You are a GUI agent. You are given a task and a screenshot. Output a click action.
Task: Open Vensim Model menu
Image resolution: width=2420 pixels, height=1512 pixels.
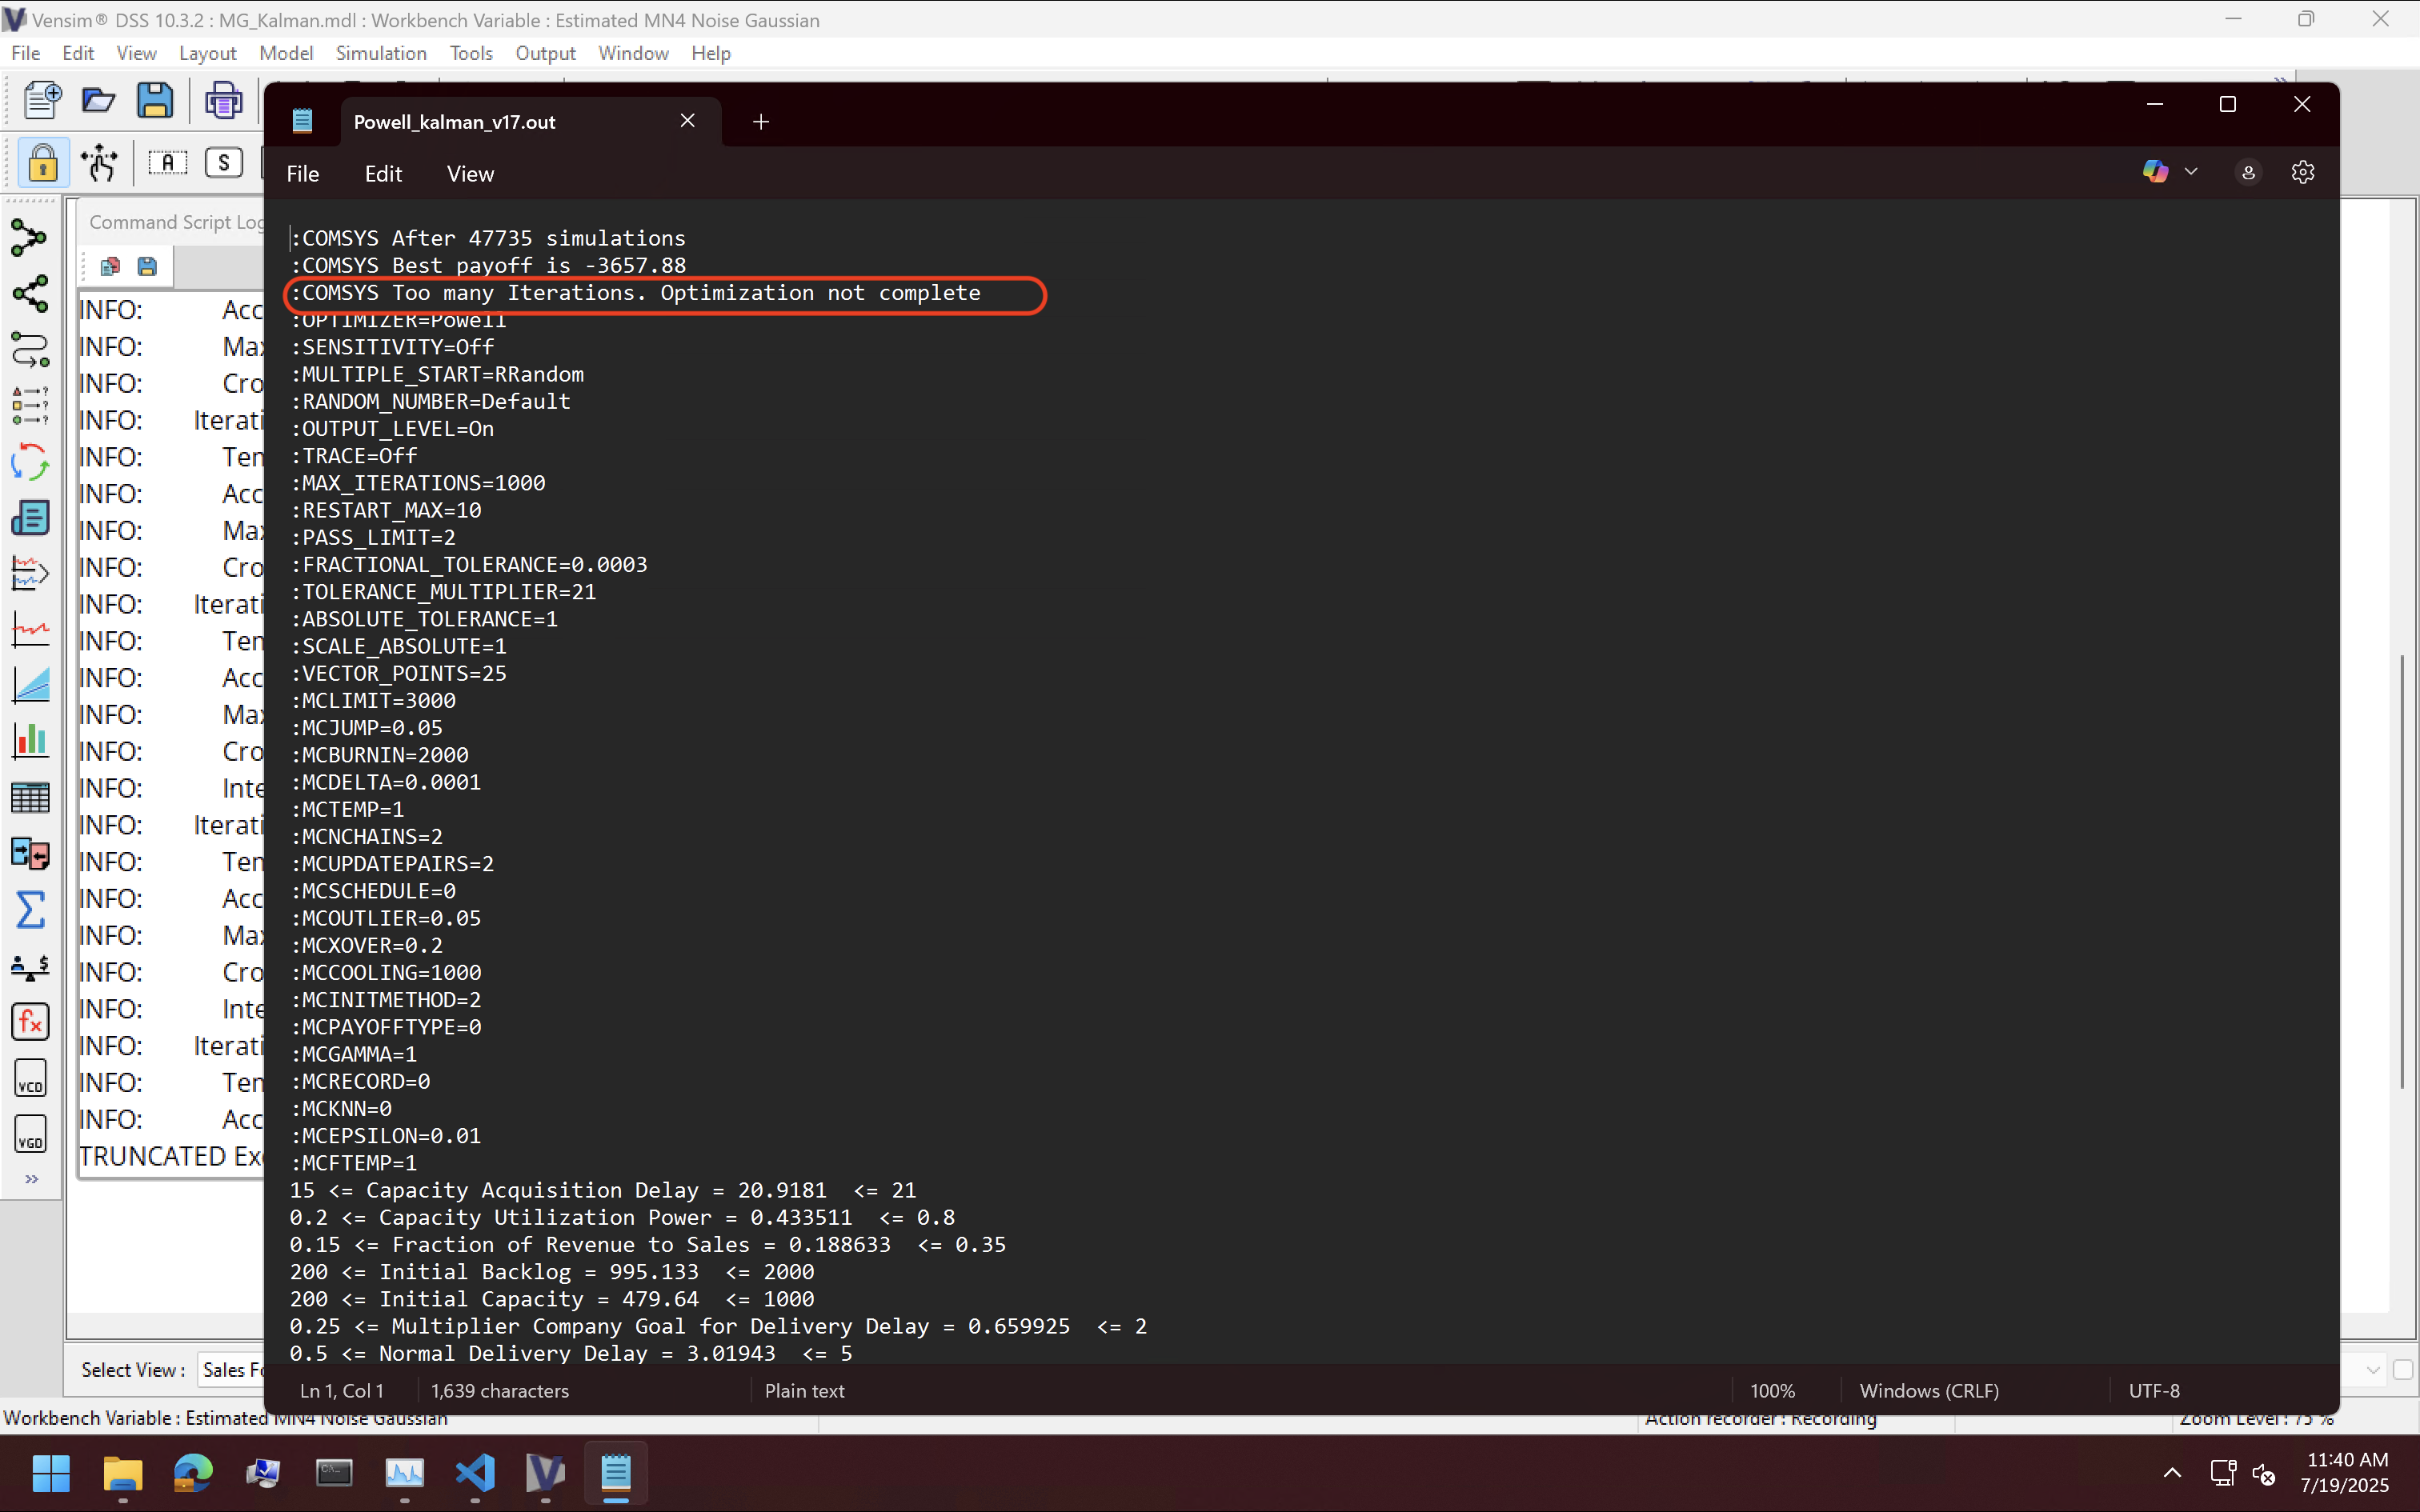pyautogui.click(x=286, y=53)
